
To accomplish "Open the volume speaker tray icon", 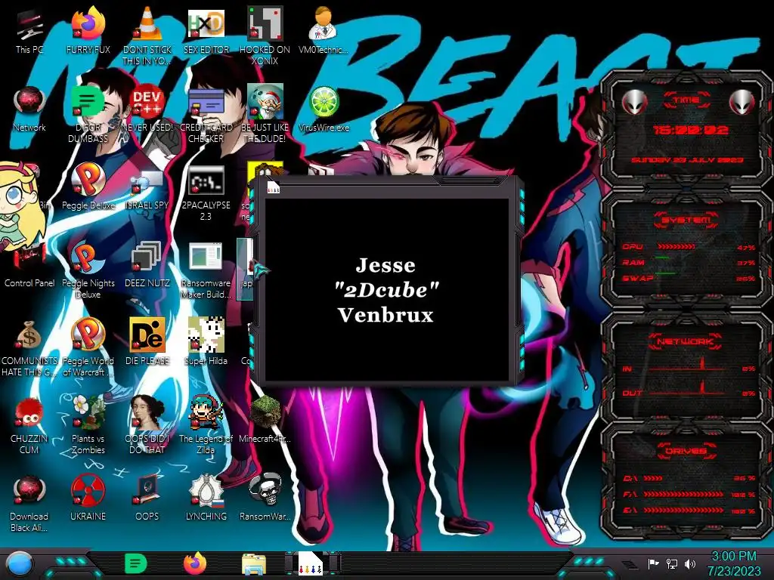I will (x=690, y=563).
